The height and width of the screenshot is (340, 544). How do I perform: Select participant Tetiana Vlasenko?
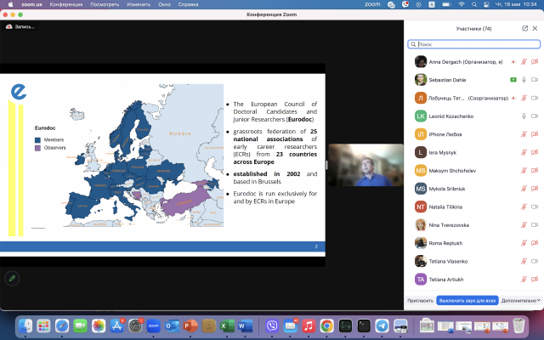pos(474,261)
